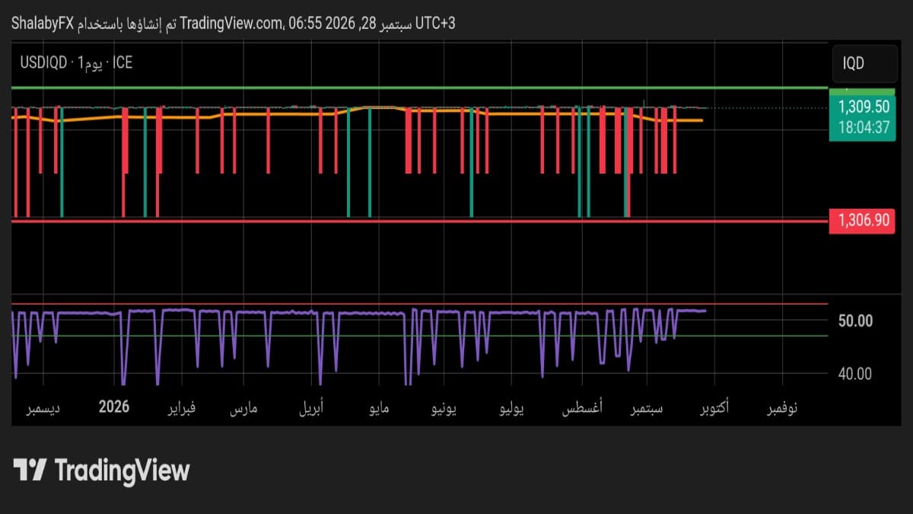Click the 18:04:37 bar countdown timer
This screenshot has height=514, width=913.
864,127
